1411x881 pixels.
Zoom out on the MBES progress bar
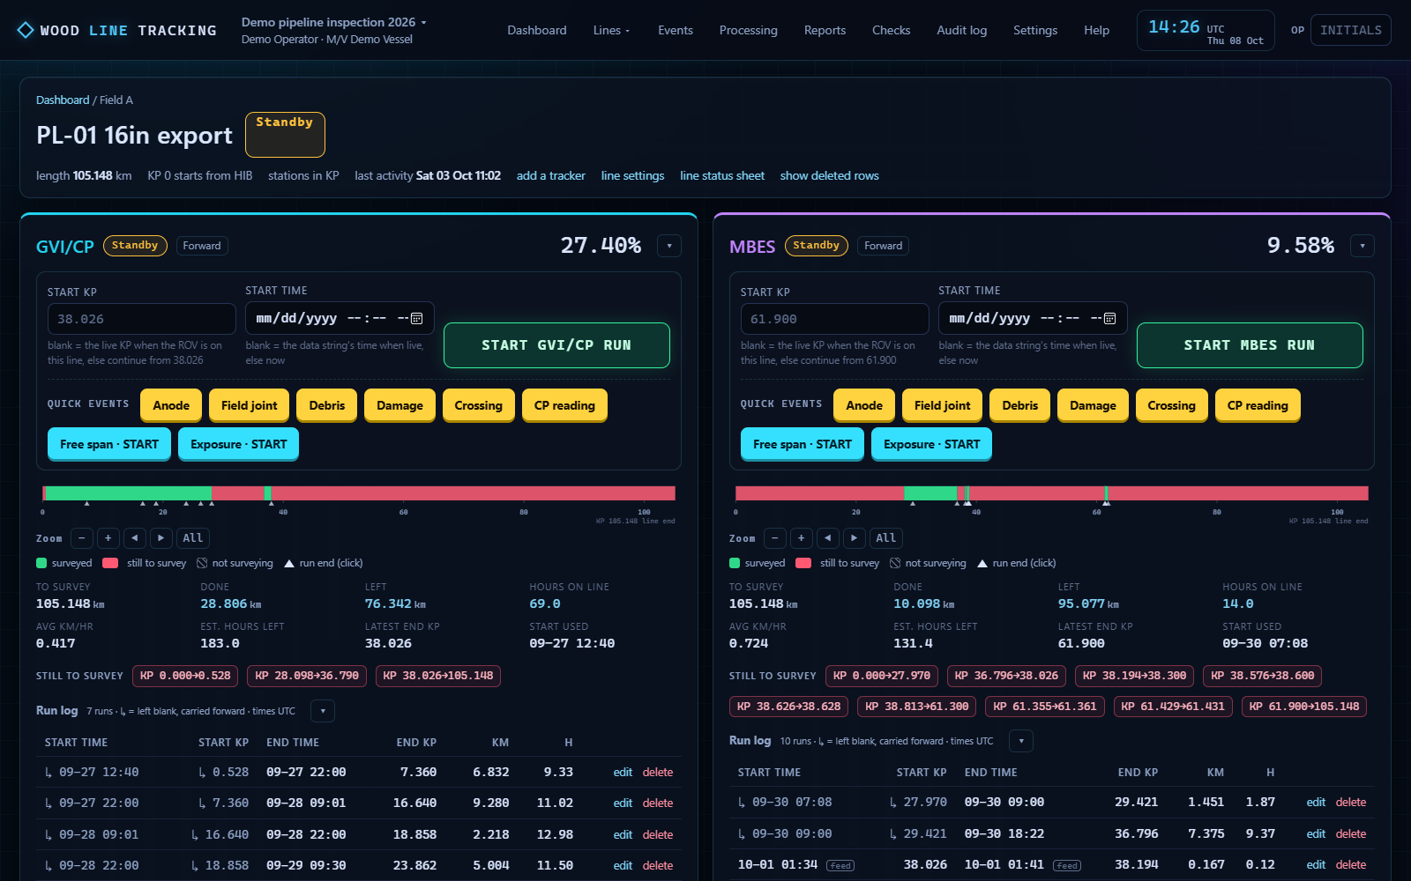pos(774,537)
